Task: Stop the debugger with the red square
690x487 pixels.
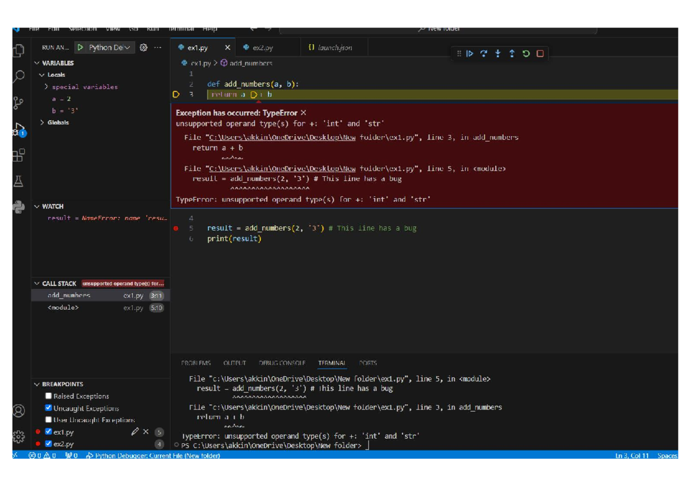Action: pyautogui.click(x=540, y=53)
